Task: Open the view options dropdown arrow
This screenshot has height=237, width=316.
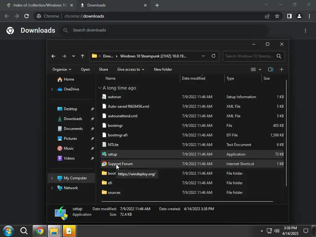Action: 260,69
